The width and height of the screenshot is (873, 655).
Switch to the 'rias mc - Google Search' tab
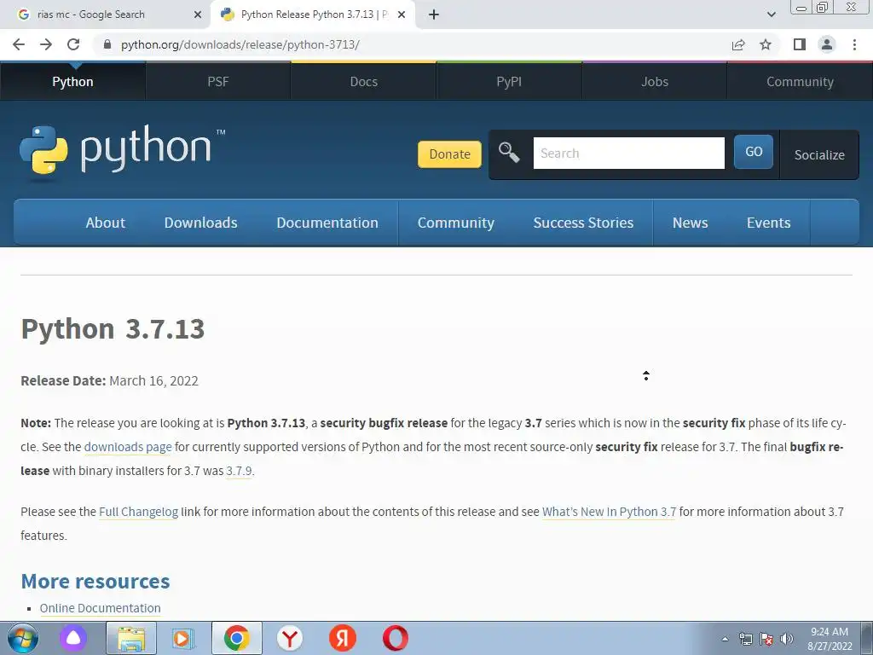[x=106, y=14]
